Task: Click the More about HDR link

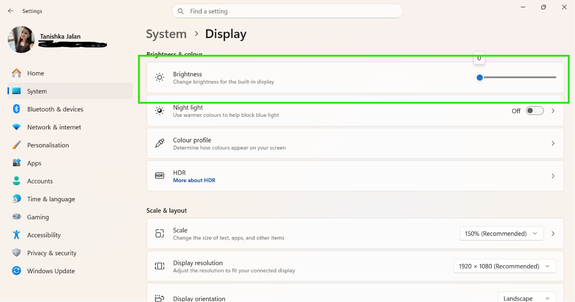Action: pos(194,180)
